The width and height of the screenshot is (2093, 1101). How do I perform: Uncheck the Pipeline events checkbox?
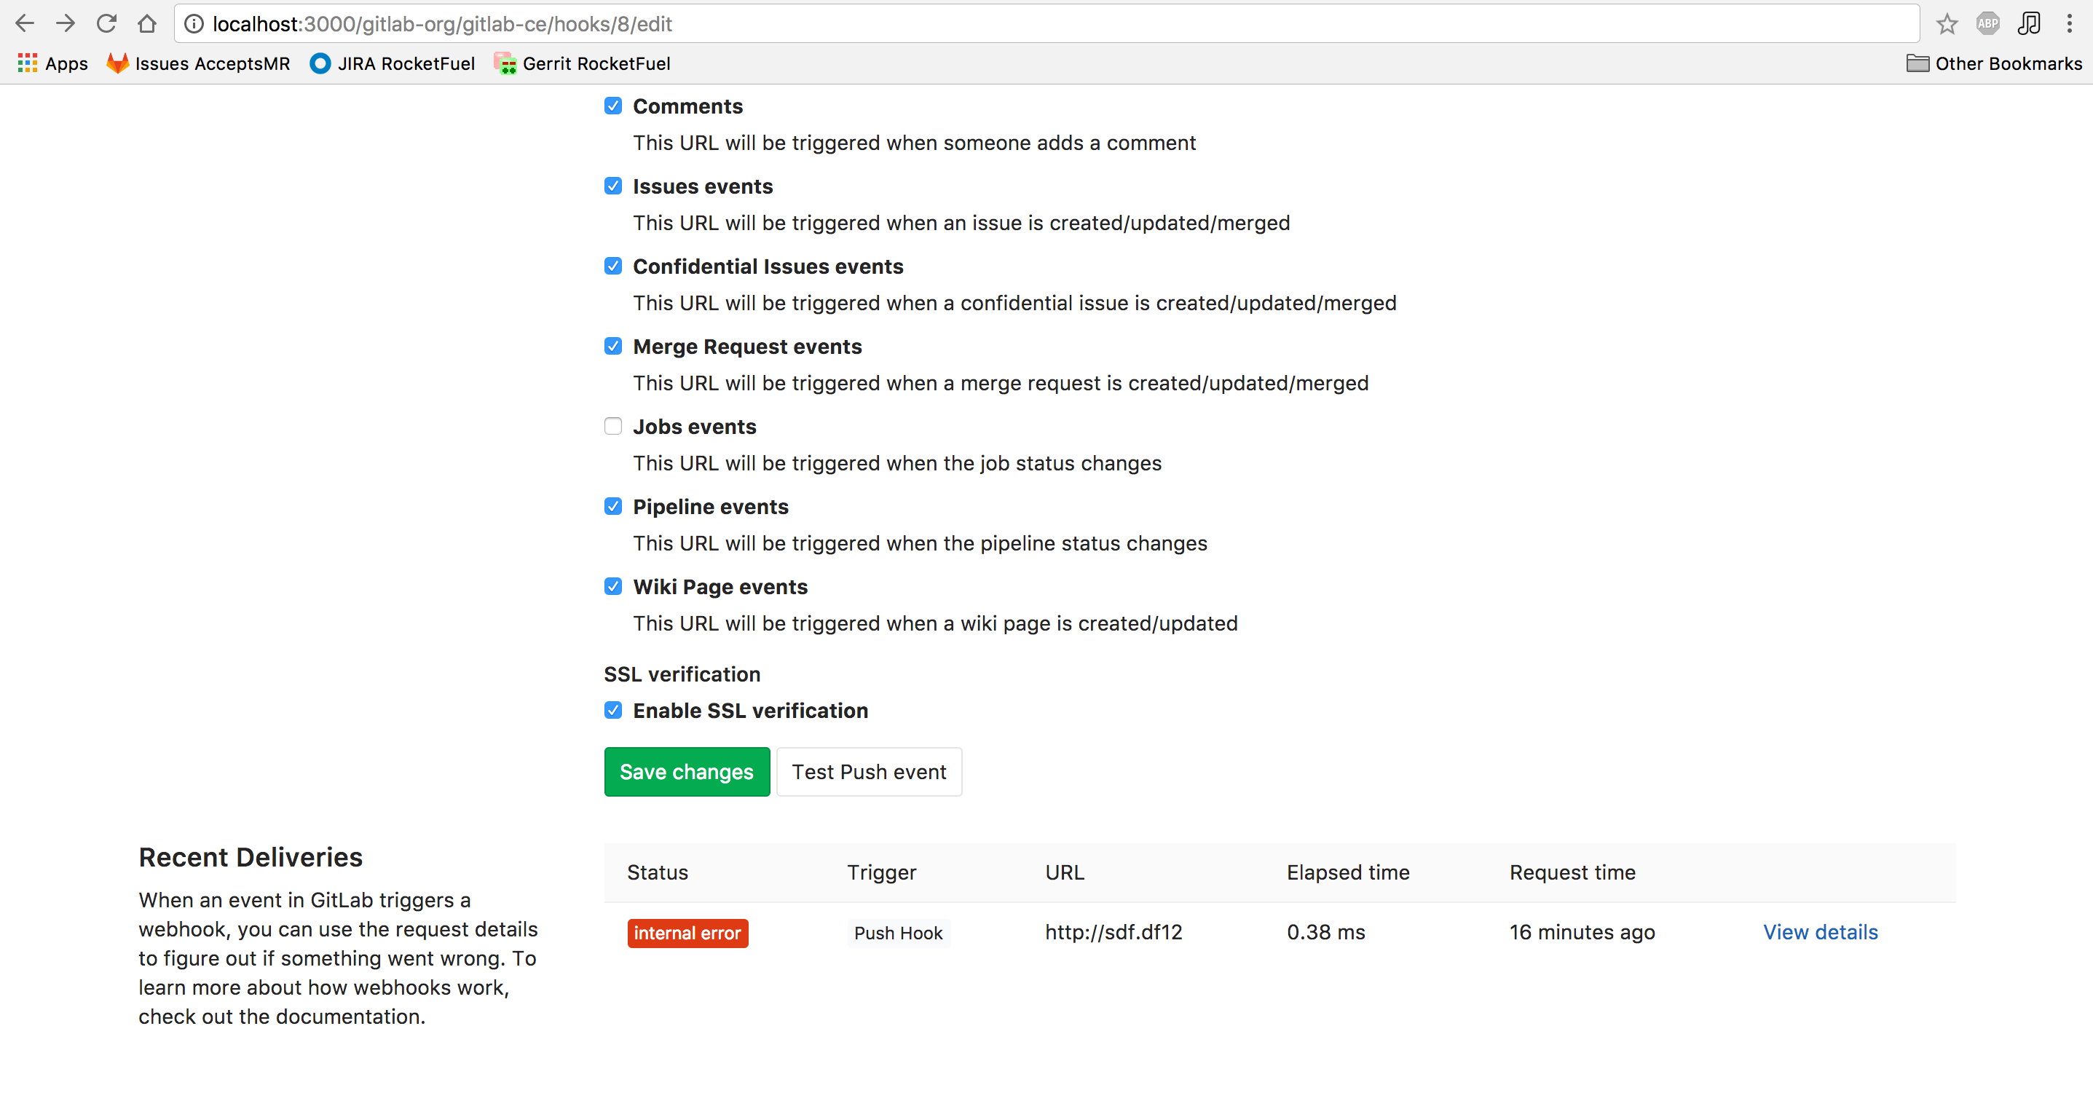pyautogui.click(x=612, y=506)
